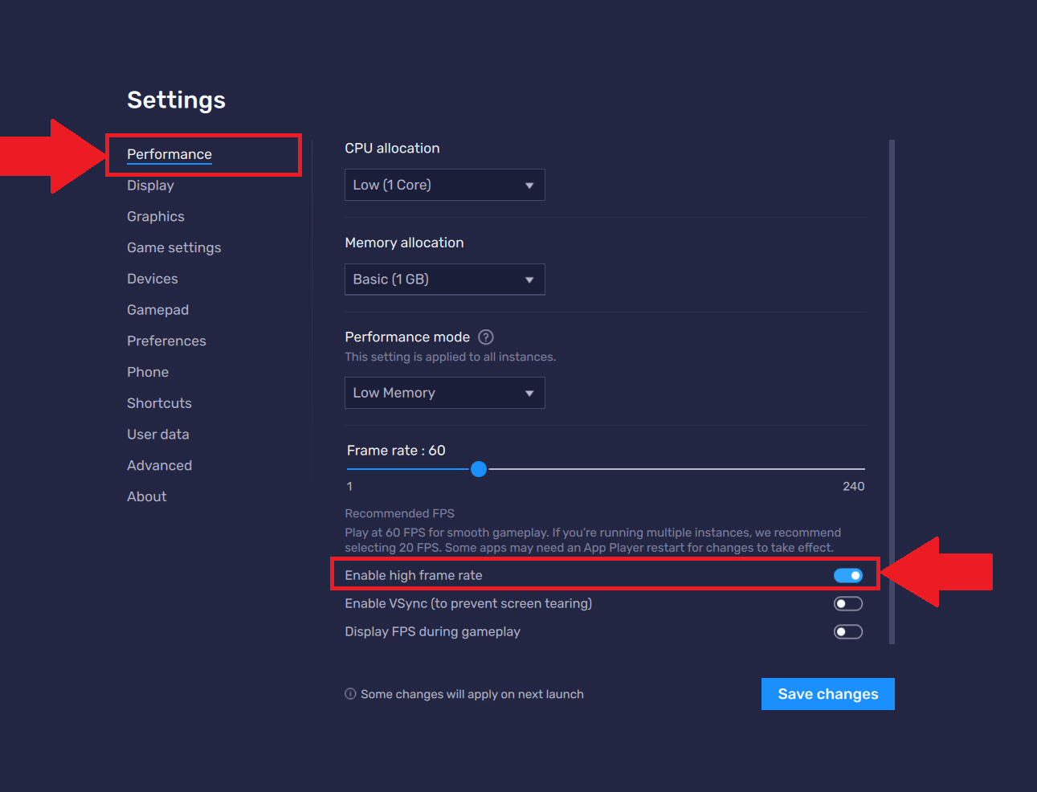Screen dimensions: 1037x792
Task: Go to Game settings section
Action: pos(174,248)
